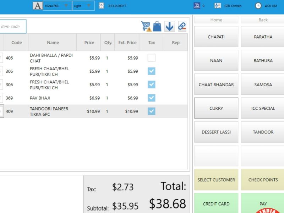Image resolution: width=284 pixels, height=213 pixels.
Task: Click the EZB Kitchen user icon
Action: coord(218,6)
